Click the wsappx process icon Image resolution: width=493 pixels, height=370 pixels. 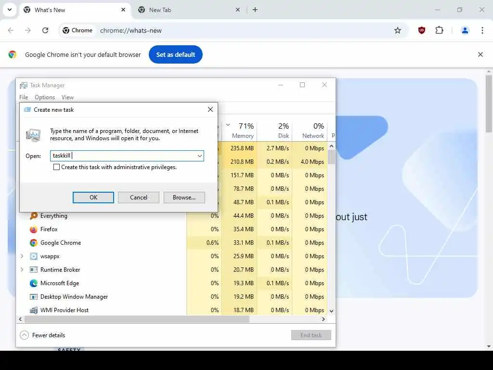click(34, 256)
